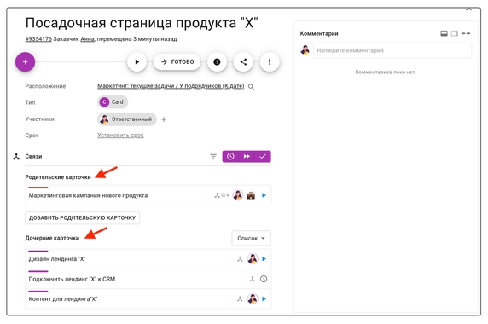Open the card location link
This screenshot has width=488, height=324.
pyautogui.click(x=171, y=86)
